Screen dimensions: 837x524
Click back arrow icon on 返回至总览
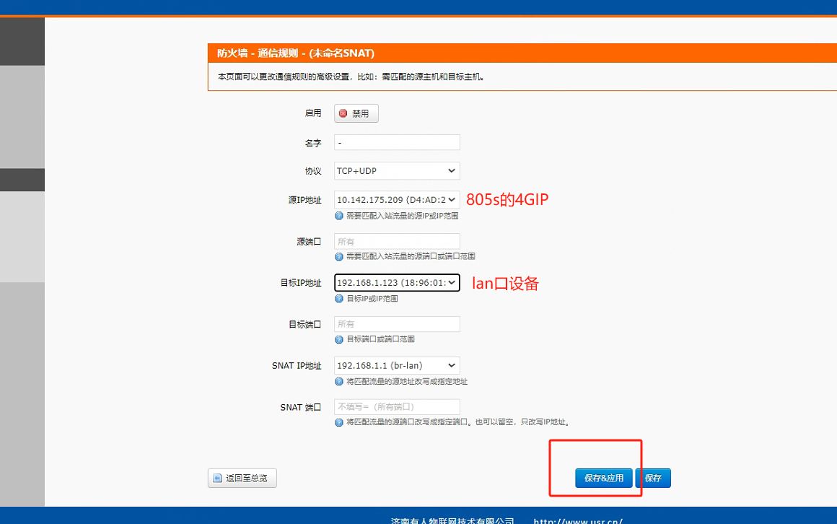(216, 478)
